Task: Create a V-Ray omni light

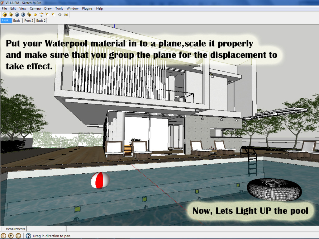Action: coord(35,14)
